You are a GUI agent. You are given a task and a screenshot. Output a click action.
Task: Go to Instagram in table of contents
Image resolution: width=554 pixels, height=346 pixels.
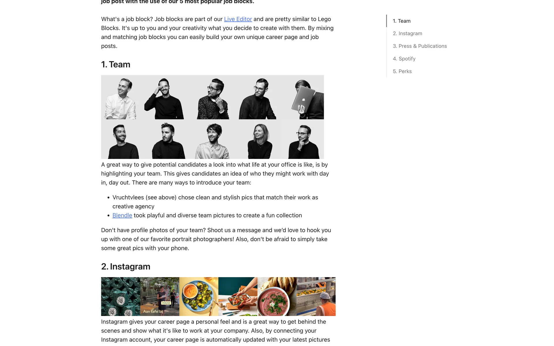pyautogui.click(x=407, y=33)
